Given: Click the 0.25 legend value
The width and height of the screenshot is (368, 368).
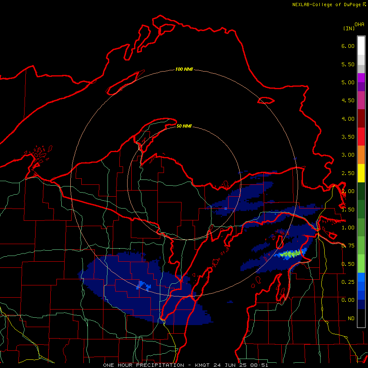Looking at the screenshot, I should click(348, 282).
